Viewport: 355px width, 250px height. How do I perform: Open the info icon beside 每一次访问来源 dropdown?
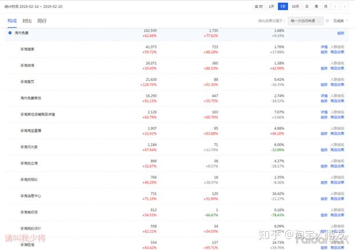(327, 21)
